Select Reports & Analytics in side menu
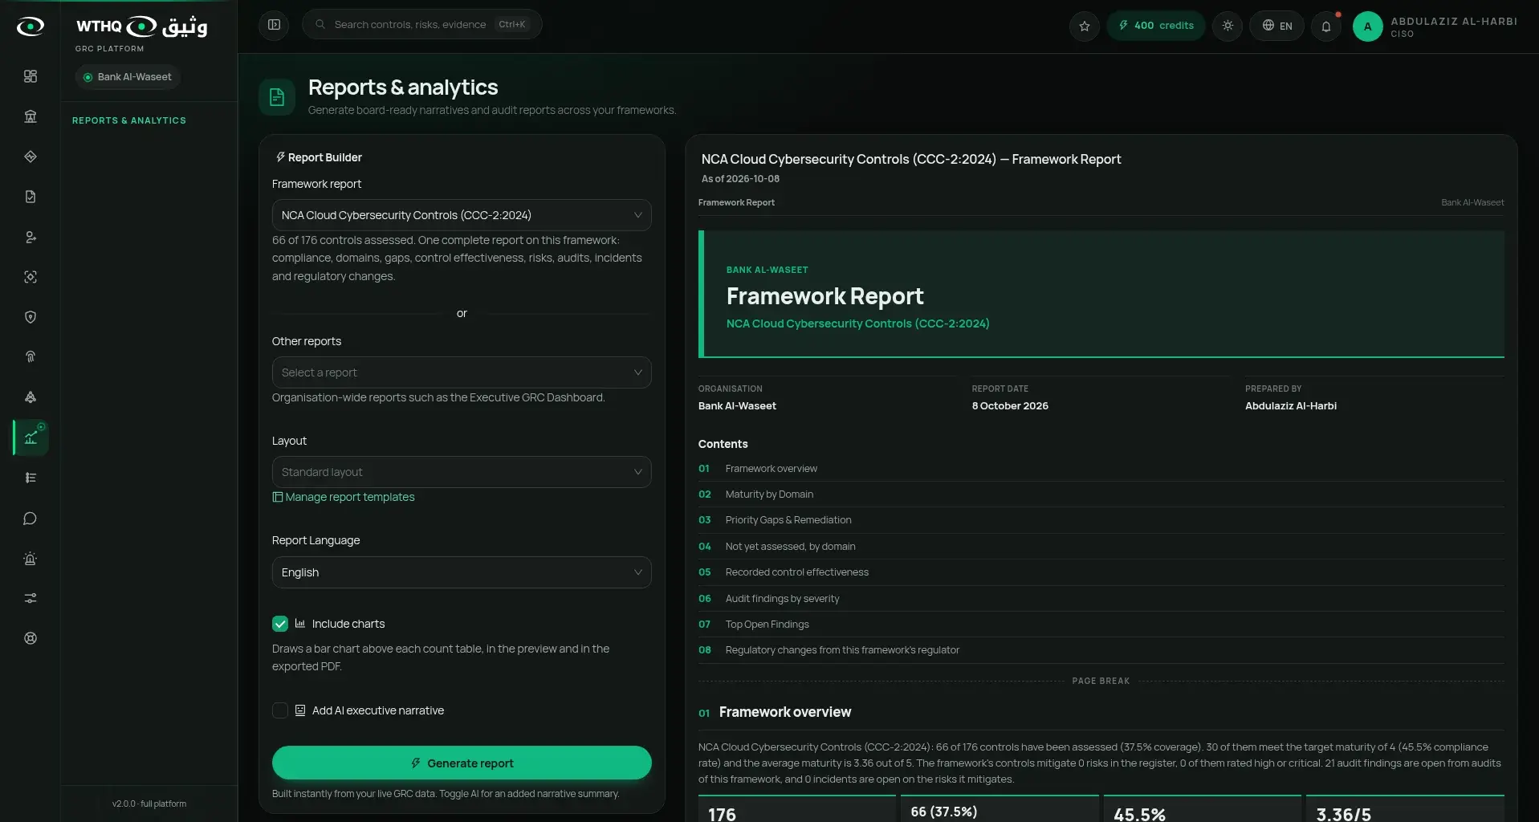The height and width of the screenshot is (822, 1539). pos(129,120)
